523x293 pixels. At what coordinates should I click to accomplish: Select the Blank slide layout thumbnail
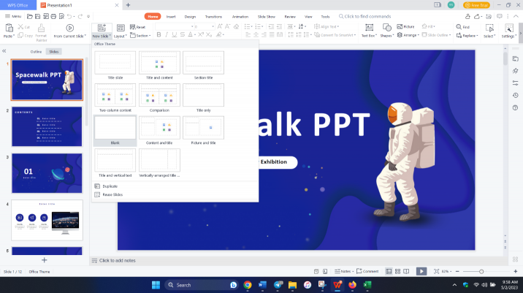115,128
